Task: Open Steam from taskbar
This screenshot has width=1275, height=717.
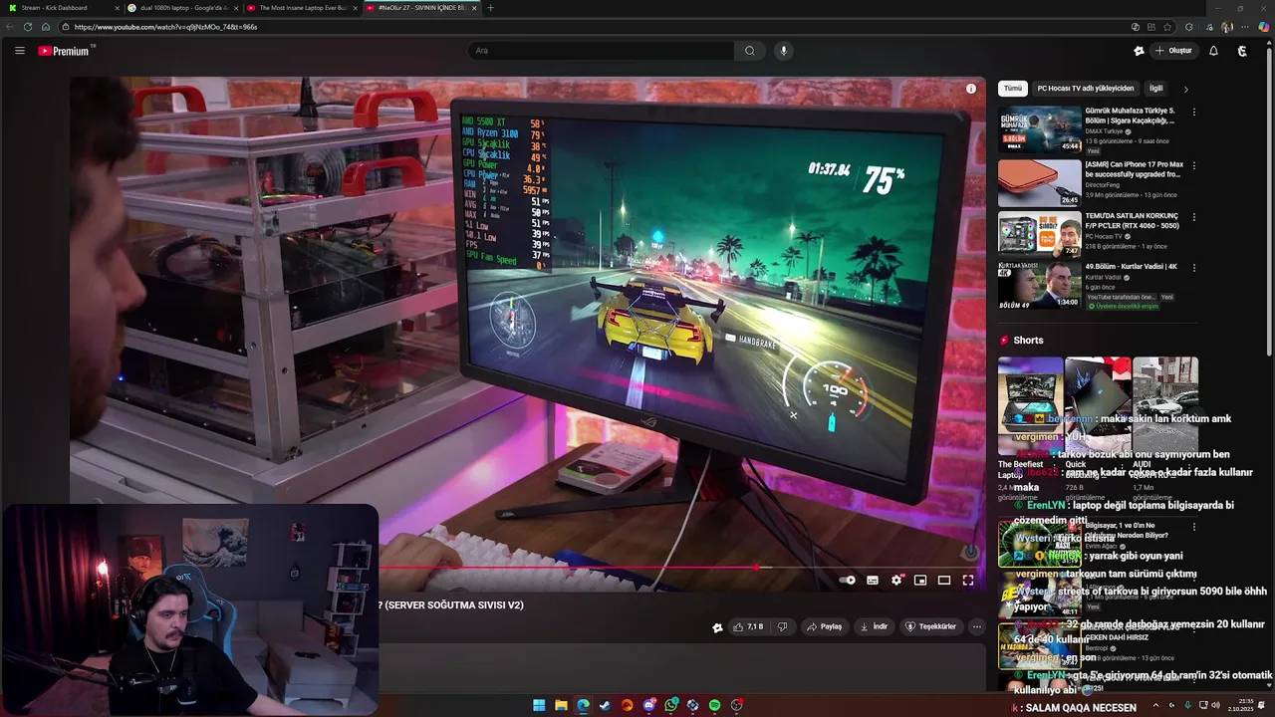Action: pos(605,705)
